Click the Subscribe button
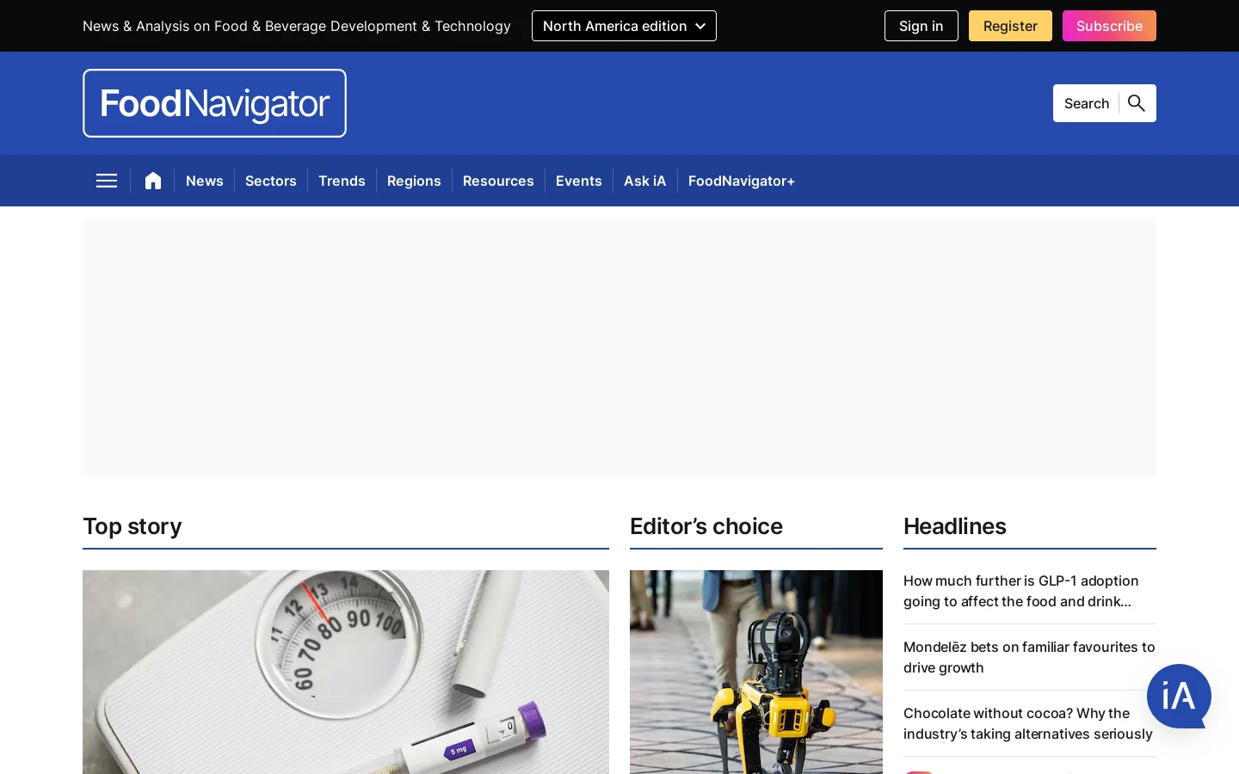Viewport: 1239px width, 774px height. pos(1109,26)
